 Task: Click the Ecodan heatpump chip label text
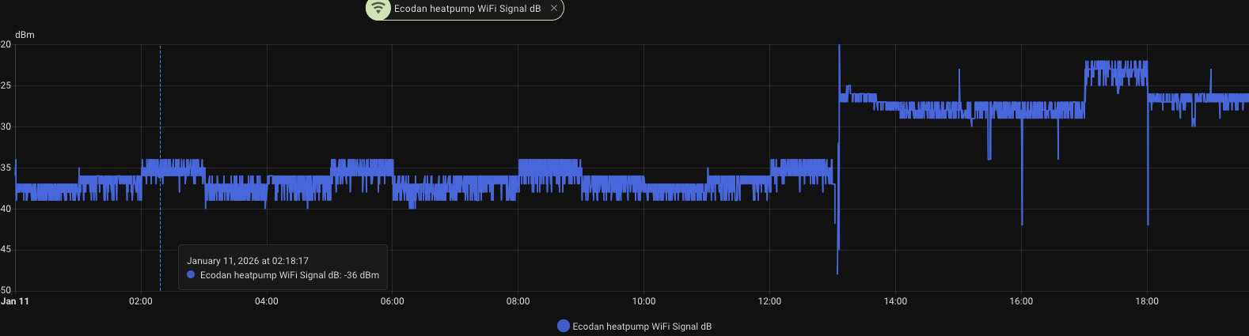tap(467, 9)
